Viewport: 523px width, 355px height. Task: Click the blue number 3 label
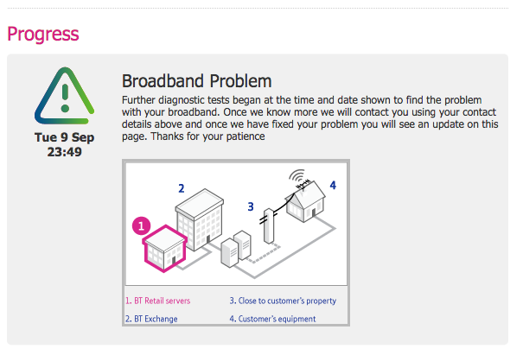point(251,206)
